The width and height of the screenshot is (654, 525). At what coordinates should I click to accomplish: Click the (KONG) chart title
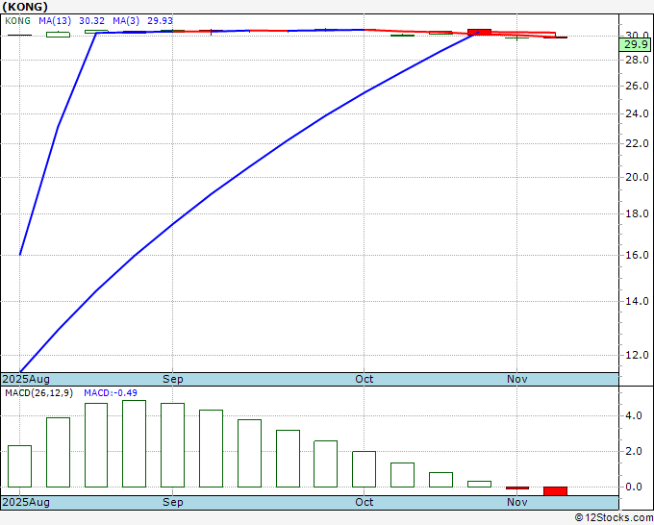click(25, 7)
